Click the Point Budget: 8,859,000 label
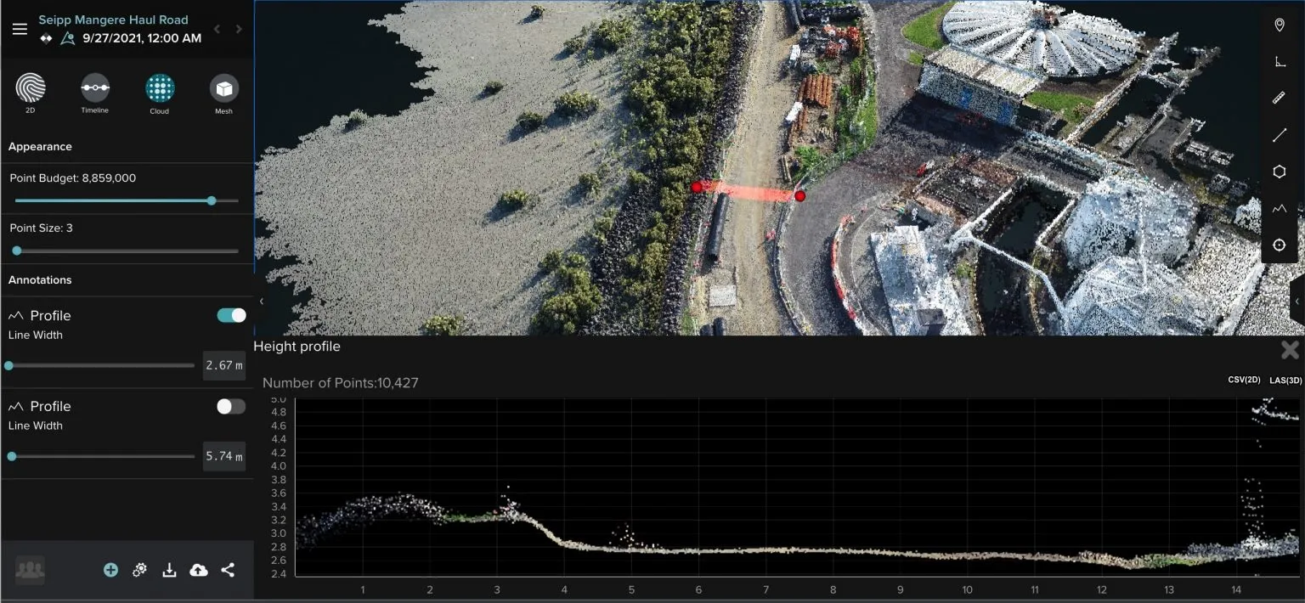The width and height of the screenshot is (1305, 603). click(x=73, y=178)
